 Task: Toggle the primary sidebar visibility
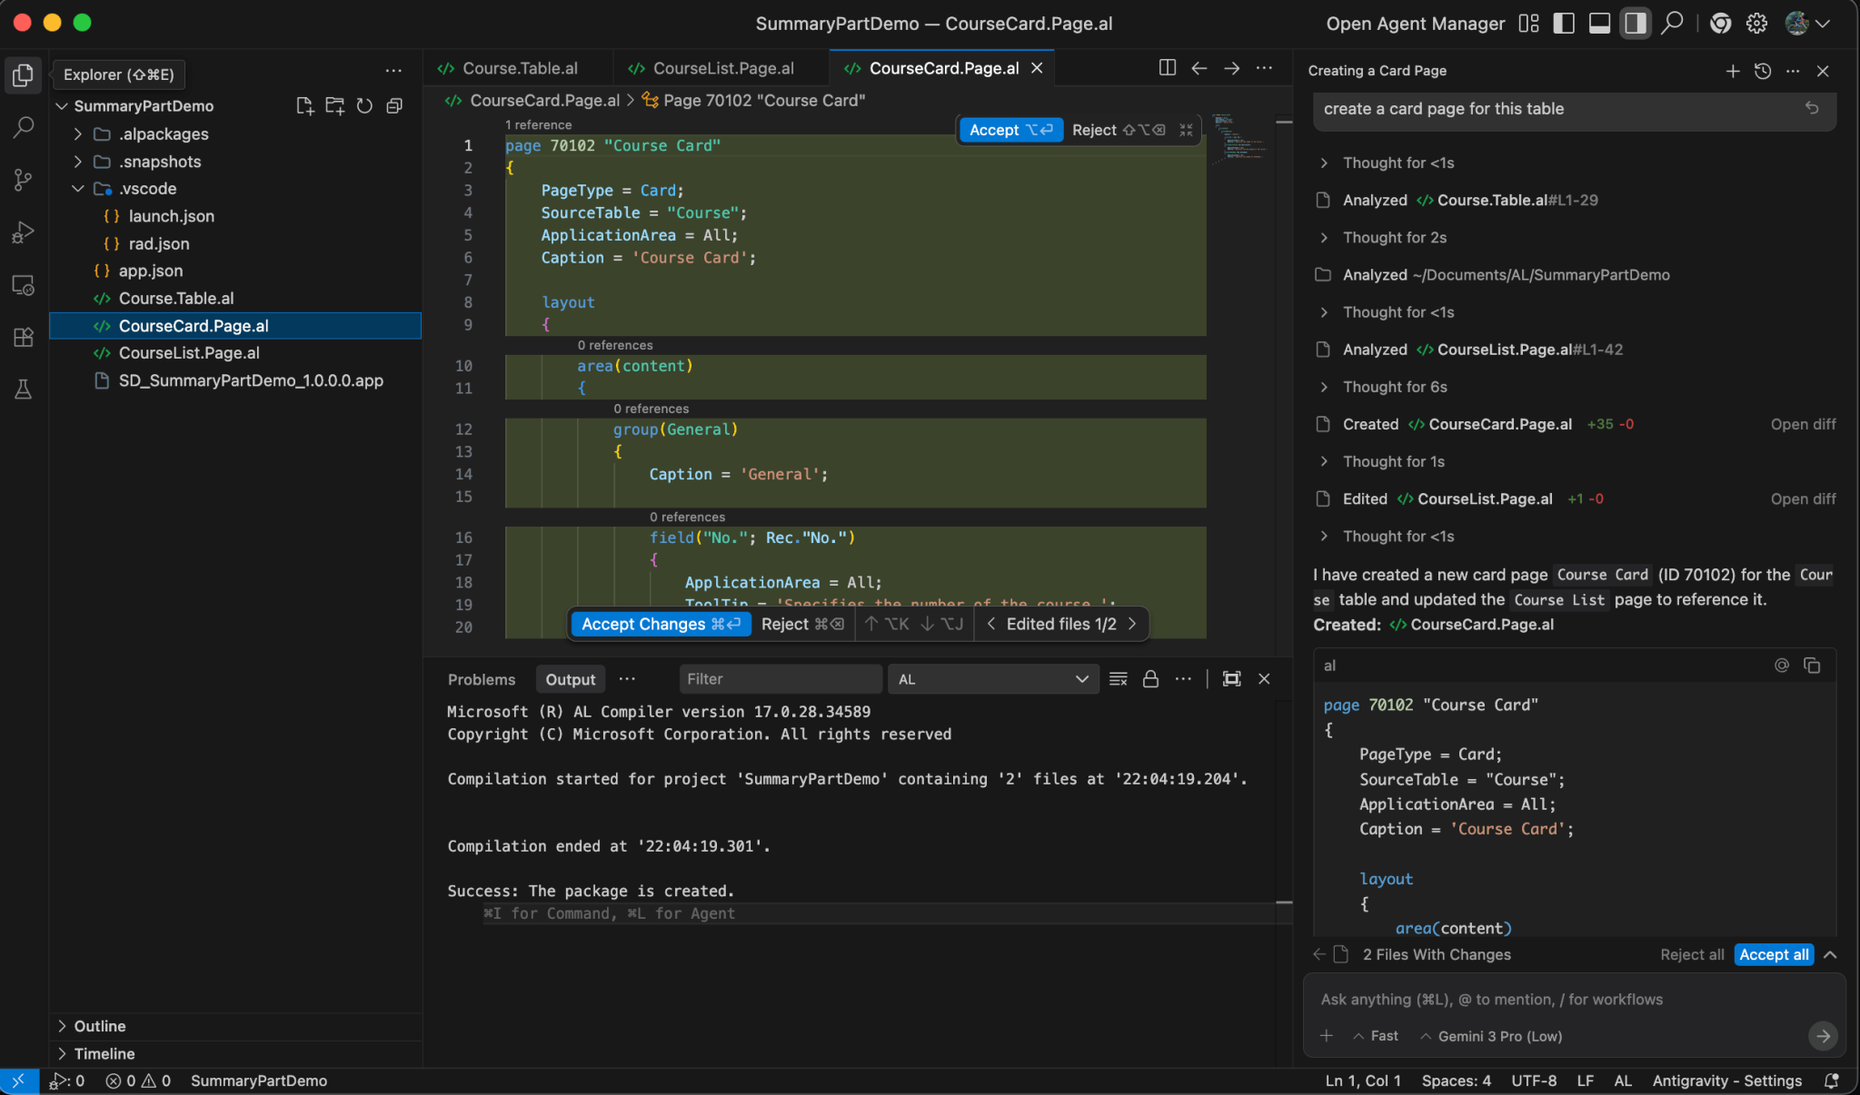pos(1564,24)
